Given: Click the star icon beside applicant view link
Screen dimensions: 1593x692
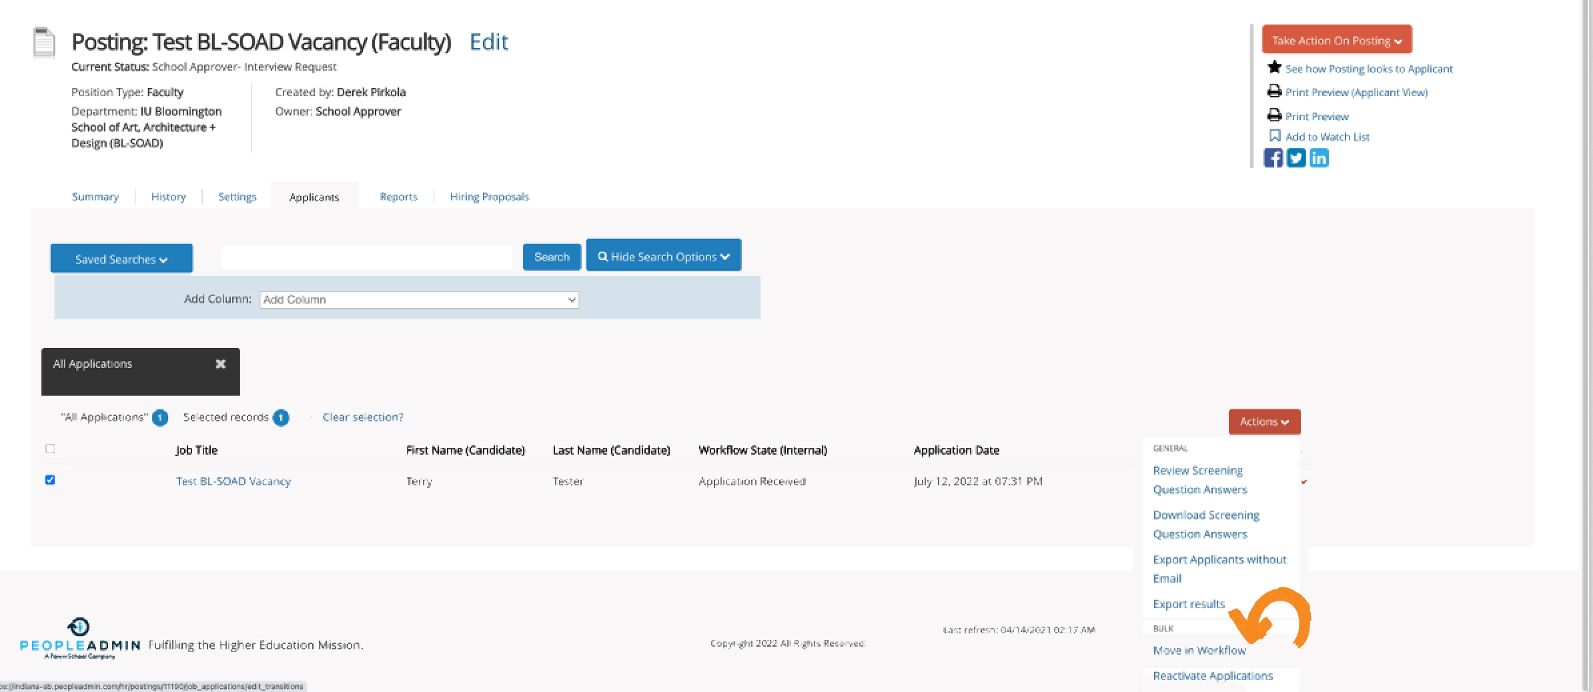Looking at the screenshot, I should pos(1274,67).
